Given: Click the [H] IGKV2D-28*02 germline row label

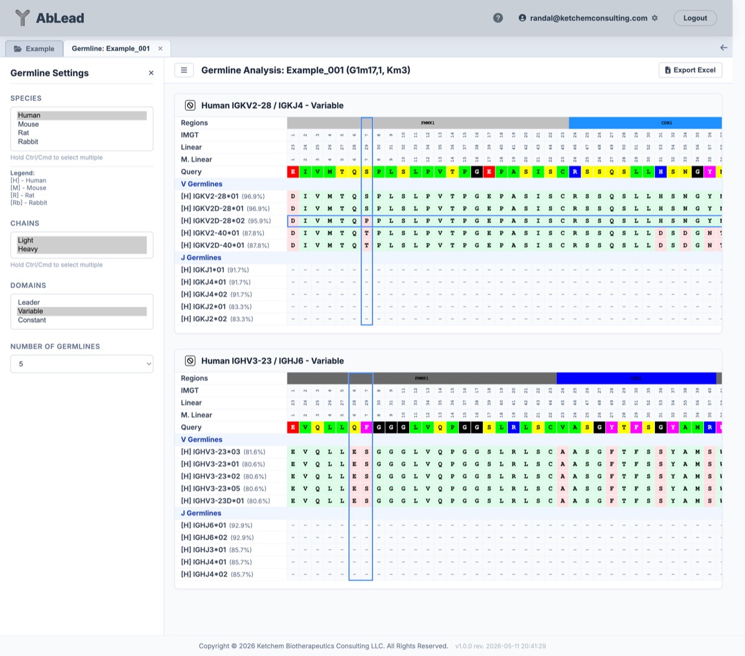Looking at the screenshot, I should (226, 221).
